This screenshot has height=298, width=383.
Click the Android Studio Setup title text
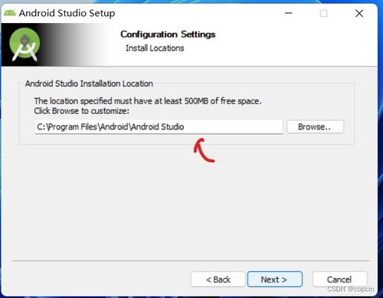click(67, 13)
